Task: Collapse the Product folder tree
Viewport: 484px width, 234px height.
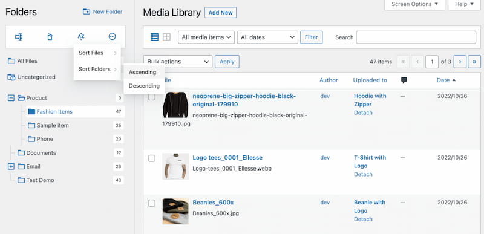Action: click(x=11, y=98)
